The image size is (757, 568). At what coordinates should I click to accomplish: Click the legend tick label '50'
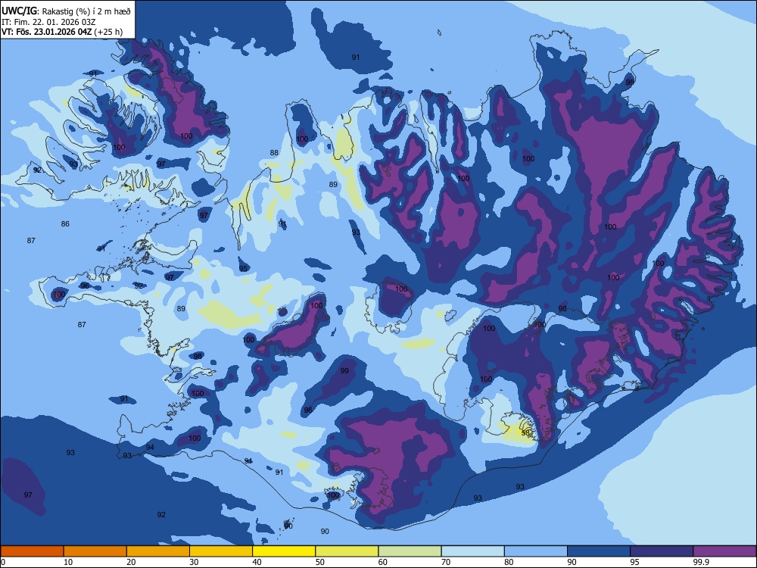point(320,562)
